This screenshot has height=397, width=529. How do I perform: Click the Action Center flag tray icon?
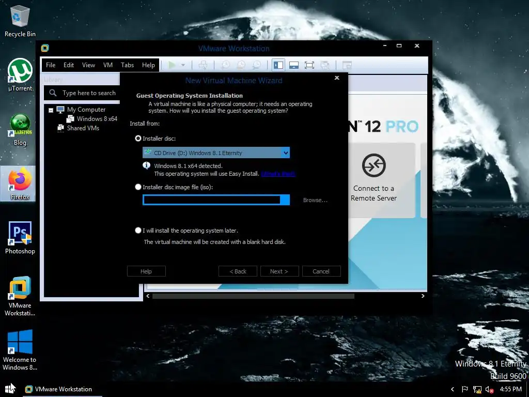point(465,389)
